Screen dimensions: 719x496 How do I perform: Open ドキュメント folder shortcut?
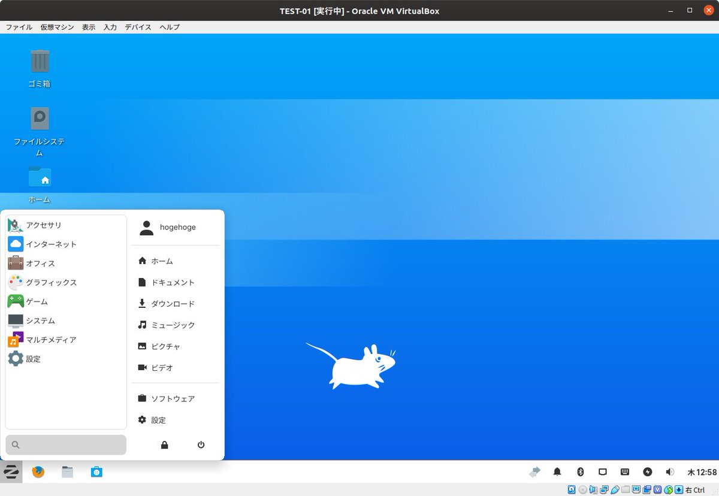(x=176, y=282)
